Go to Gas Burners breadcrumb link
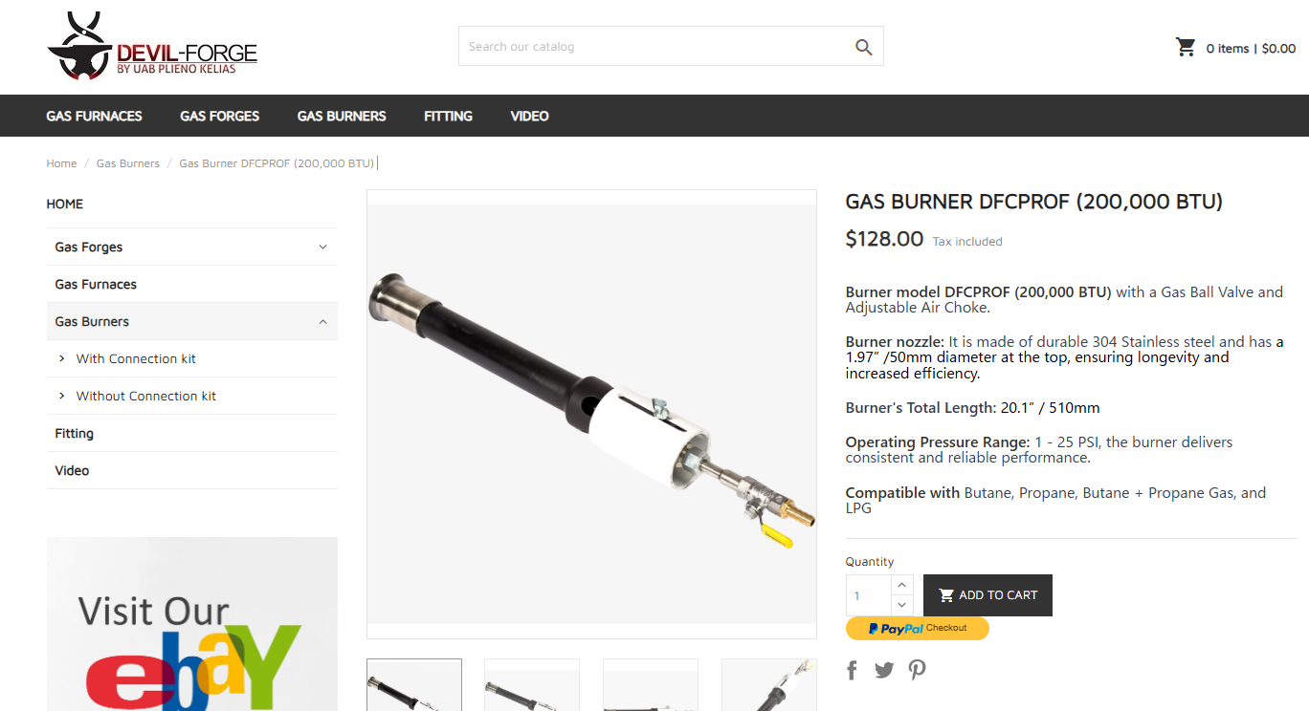Screen dimensions: 1309x711 click(x=128, y=163)
